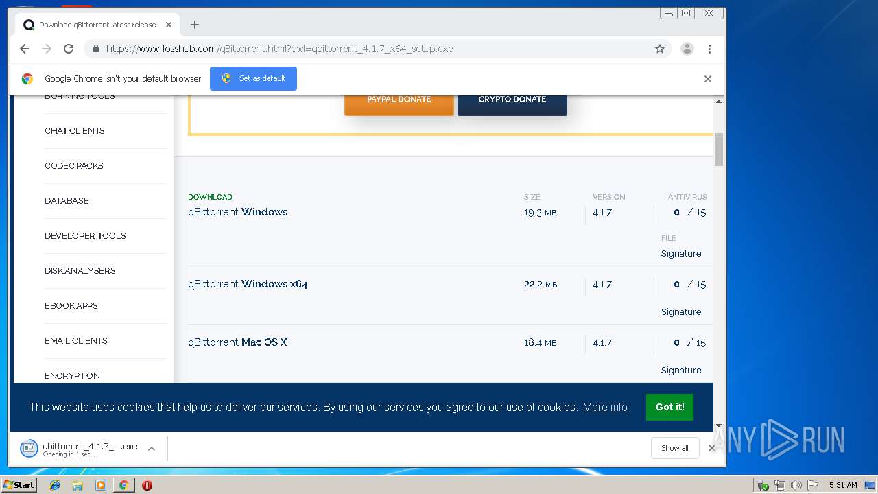
Task: Open the Chrome profile avatar menu
Action: click(x=687, y=49)
